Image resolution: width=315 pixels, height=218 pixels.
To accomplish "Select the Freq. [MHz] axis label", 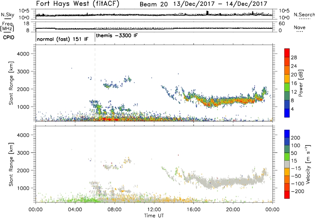I will click(x=8, y=27).
